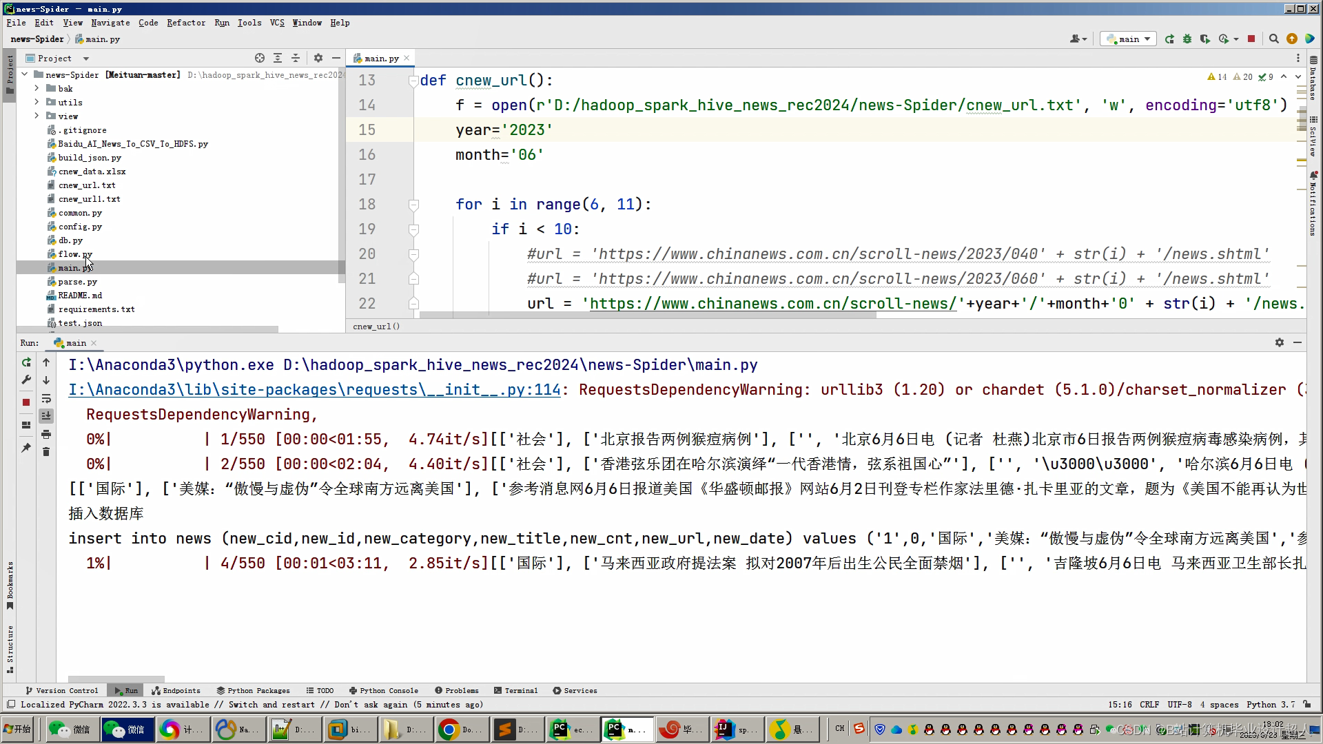Click the Python 3.7 interpreter in the status bar

coord(1270,705)
